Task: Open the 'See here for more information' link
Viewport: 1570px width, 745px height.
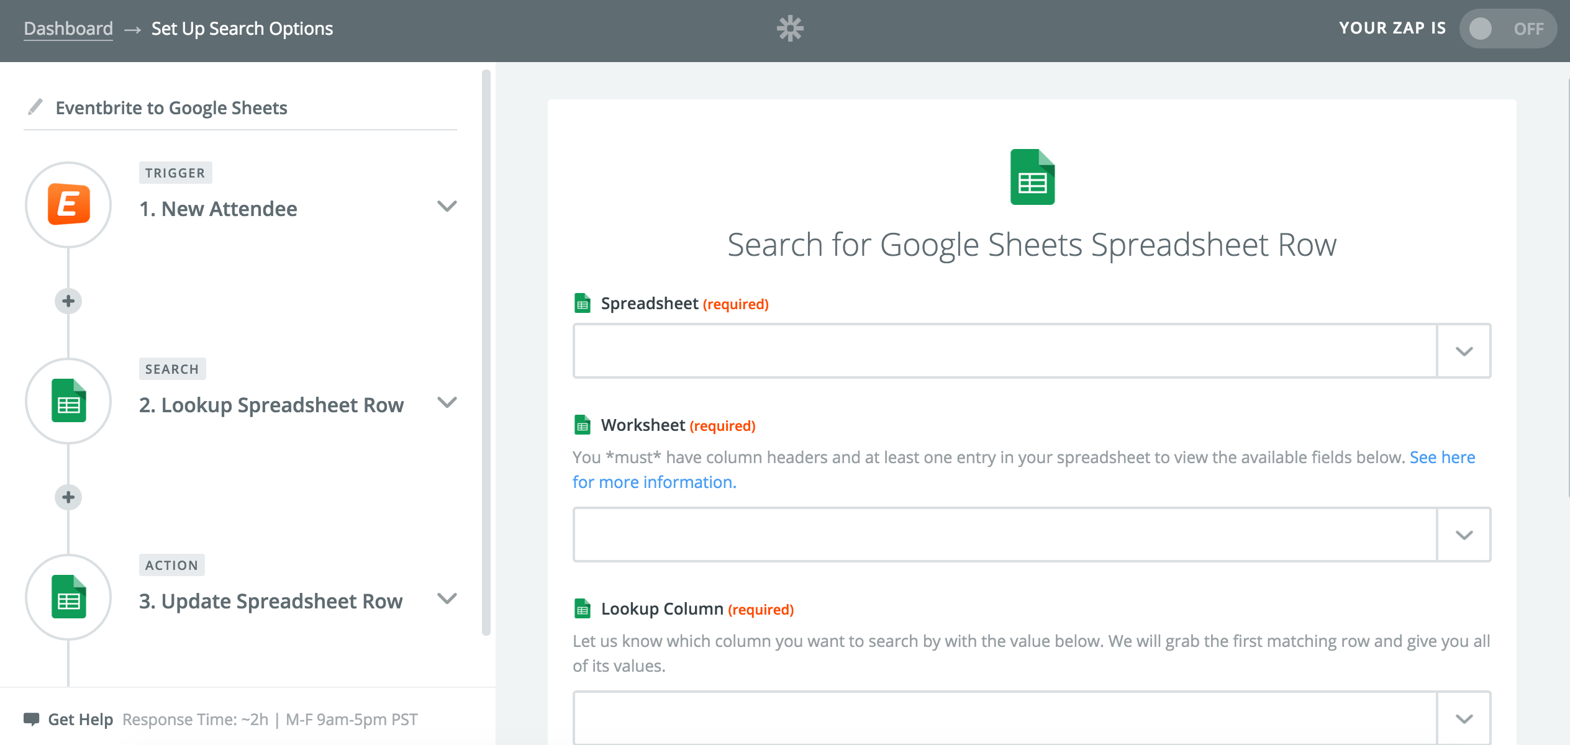Action: (1441, 458)
